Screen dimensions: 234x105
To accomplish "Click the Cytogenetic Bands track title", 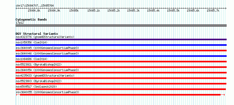I will pos(31,19).
